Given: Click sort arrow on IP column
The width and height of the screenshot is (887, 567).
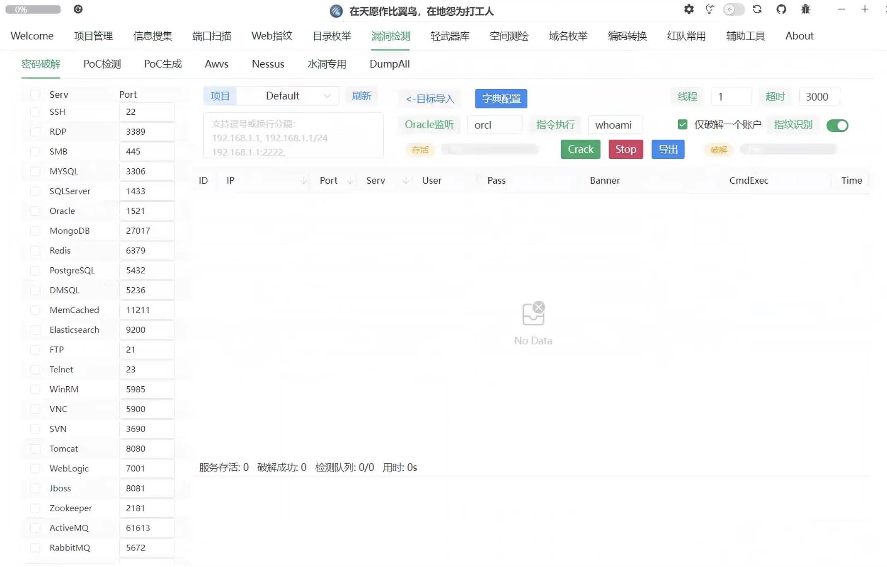Looking at the screenshot, I should point(303,180).
